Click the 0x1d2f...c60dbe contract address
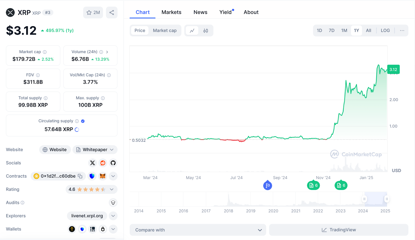Image resolution: width=415 pixels, height=240 pixels. 58,176
